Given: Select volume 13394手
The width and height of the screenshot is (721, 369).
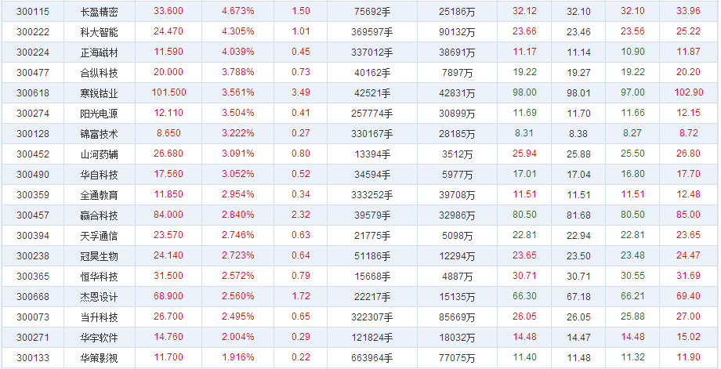Looking at the screenshot, I should pyautogui.click(x=373, y=154).
